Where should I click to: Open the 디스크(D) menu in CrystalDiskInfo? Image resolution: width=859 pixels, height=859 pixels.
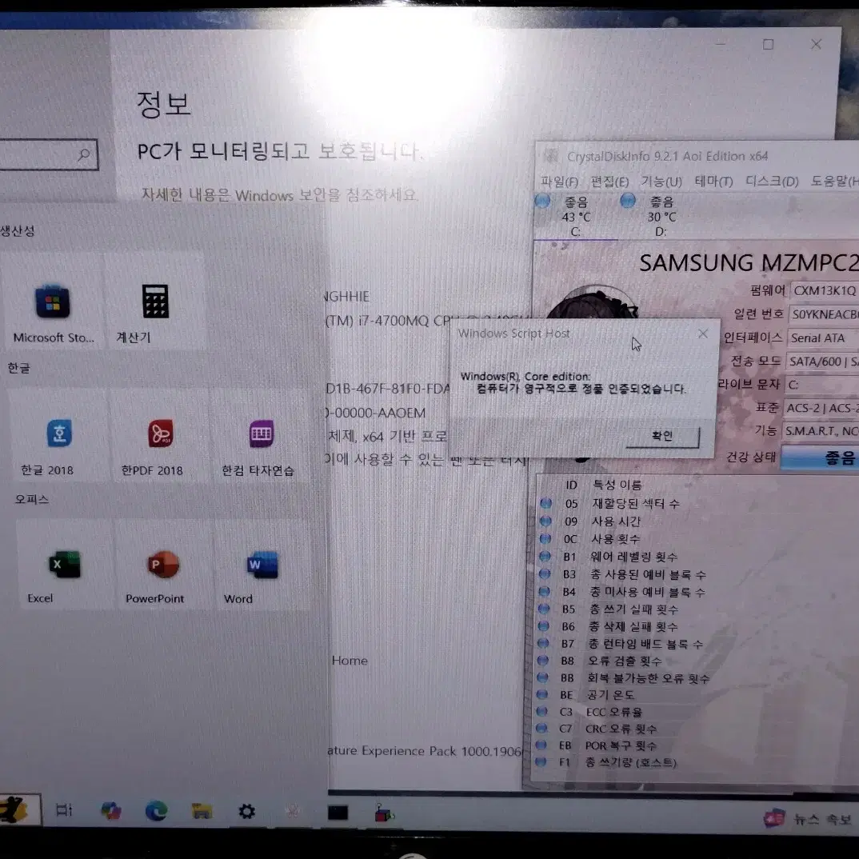[771, 182]
